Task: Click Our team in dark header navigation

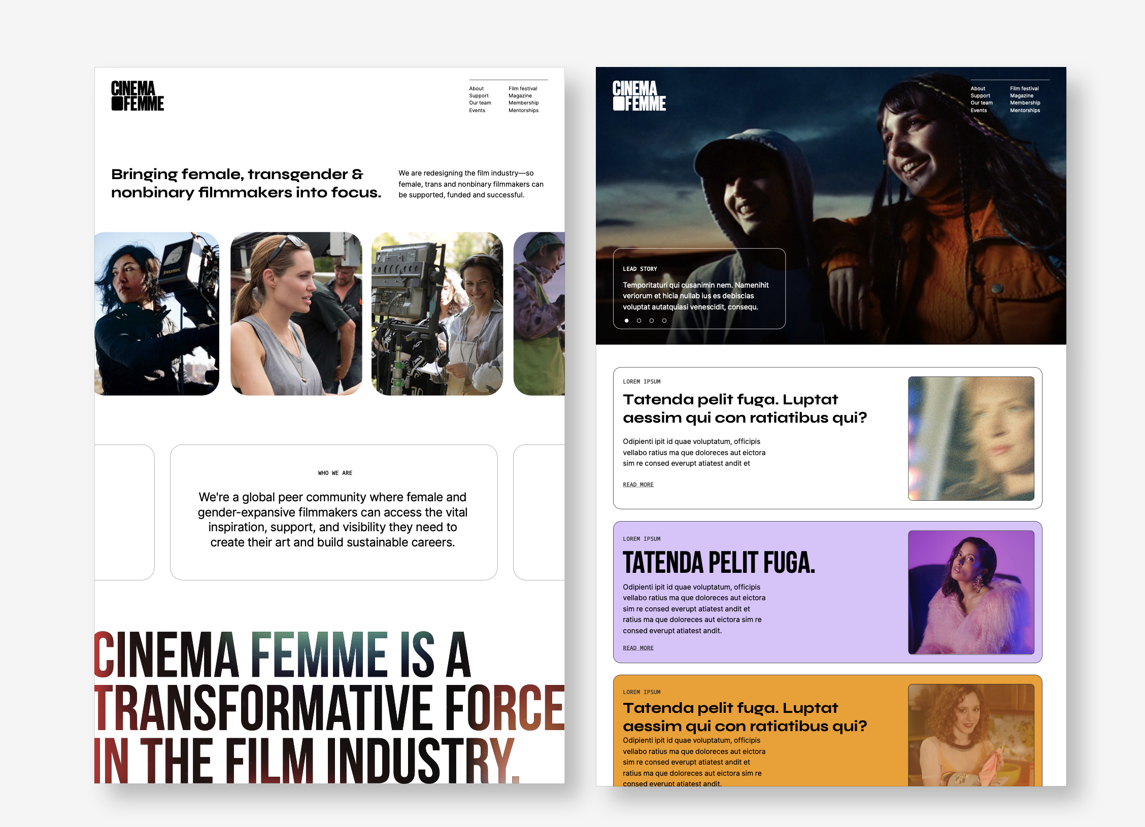Action: point(981,102)
